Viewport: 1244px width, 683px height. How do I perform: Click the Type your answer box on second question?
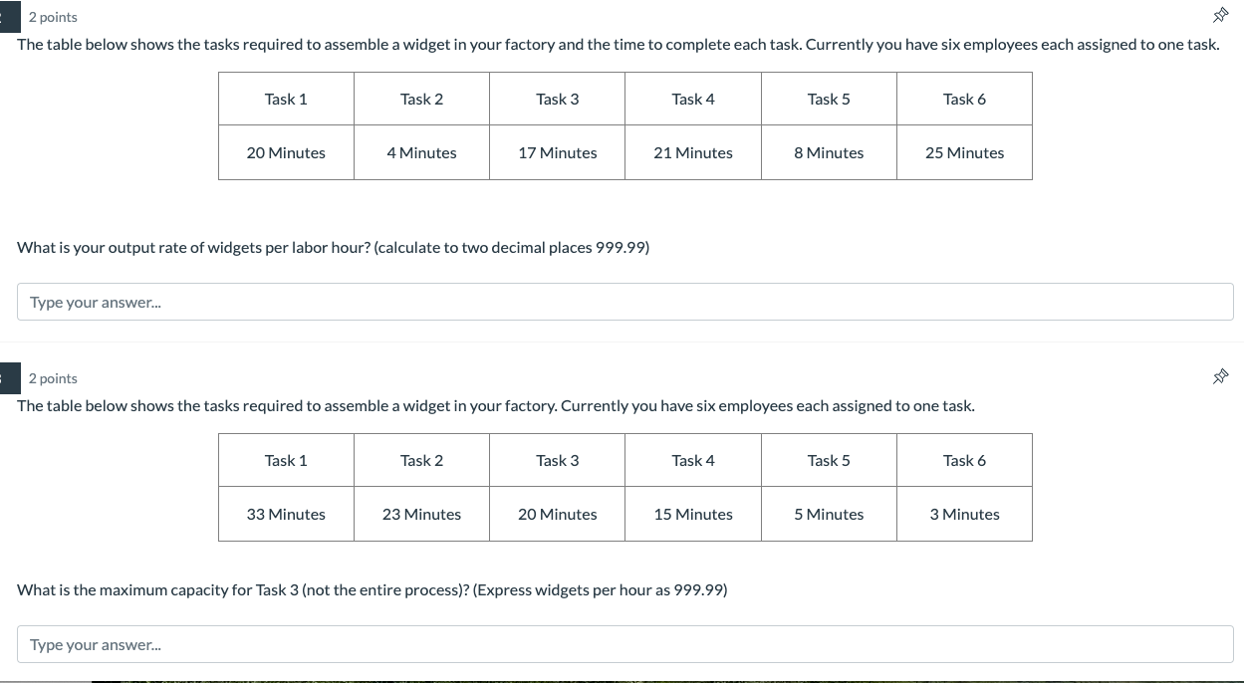tap(624, 644)
